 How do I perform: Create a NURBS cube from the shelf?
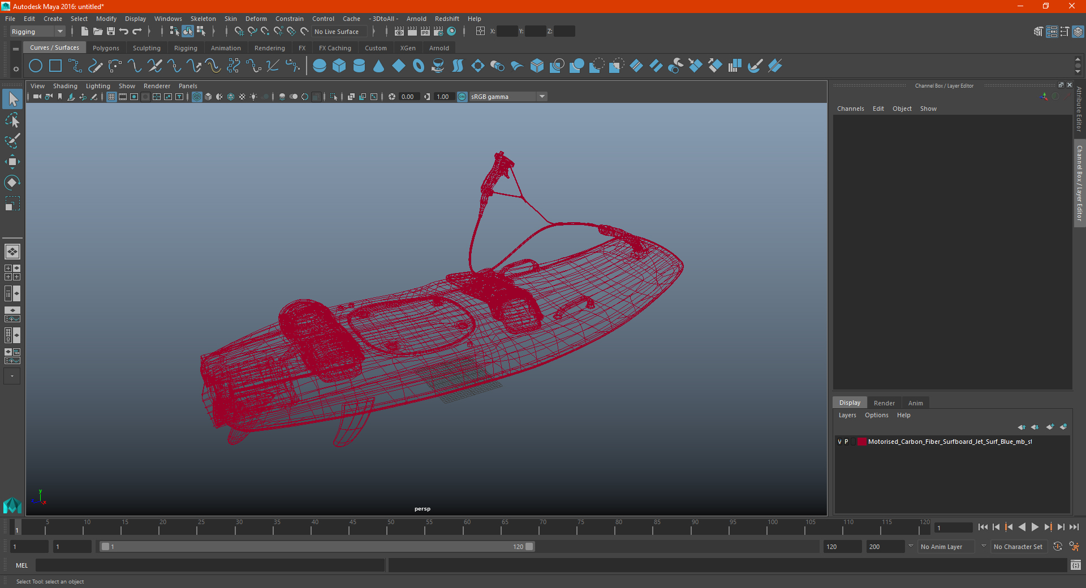(339, 66)
